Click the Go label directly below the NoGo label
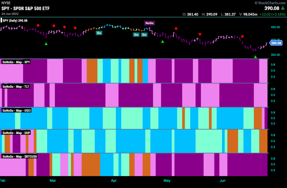The width and height of the screenshot is (287, 188). point(144,34)
